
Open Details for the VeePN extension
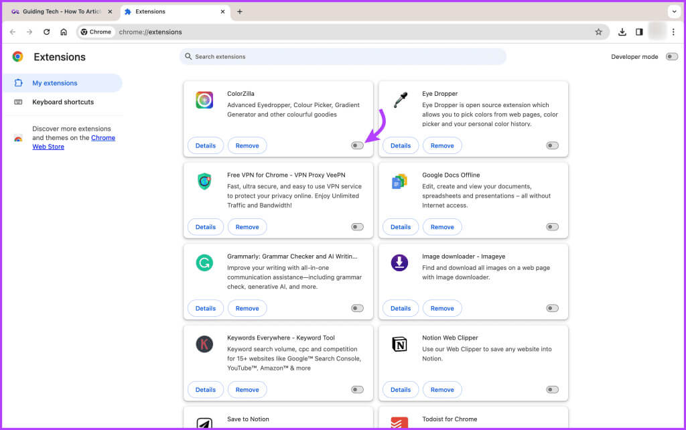pos(206,227)
